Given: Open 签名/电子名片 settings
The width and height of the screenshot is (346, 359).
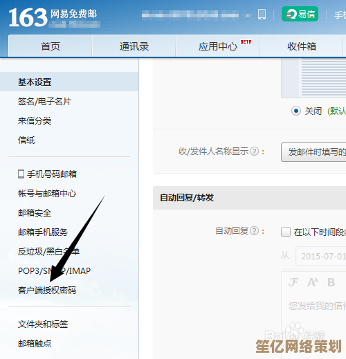Looking at the screenshot, I should click(x=44, y=102).
